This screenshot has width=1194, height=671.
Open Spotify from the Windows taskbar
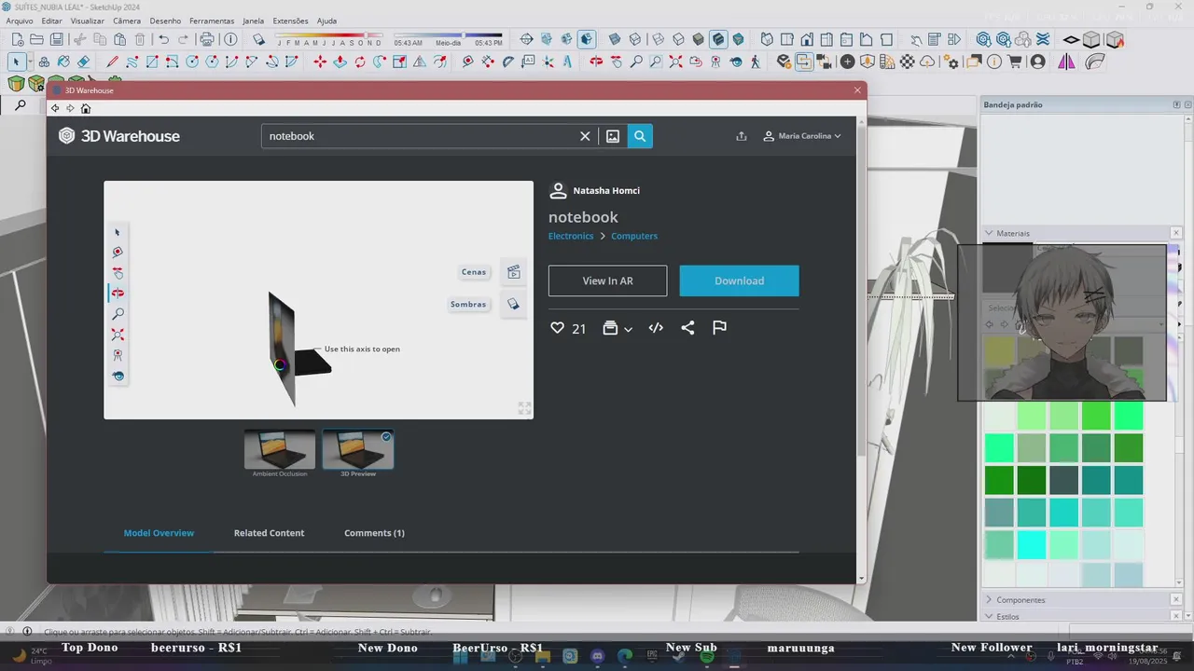coord(707,657)
